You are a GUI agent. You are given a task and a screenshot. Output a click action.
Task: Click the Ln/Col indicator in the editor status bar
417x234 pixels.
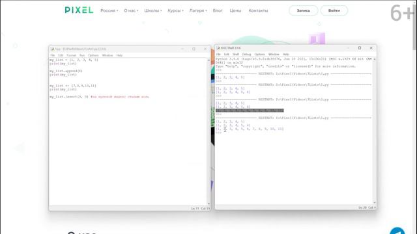click(x=200, y=209)
